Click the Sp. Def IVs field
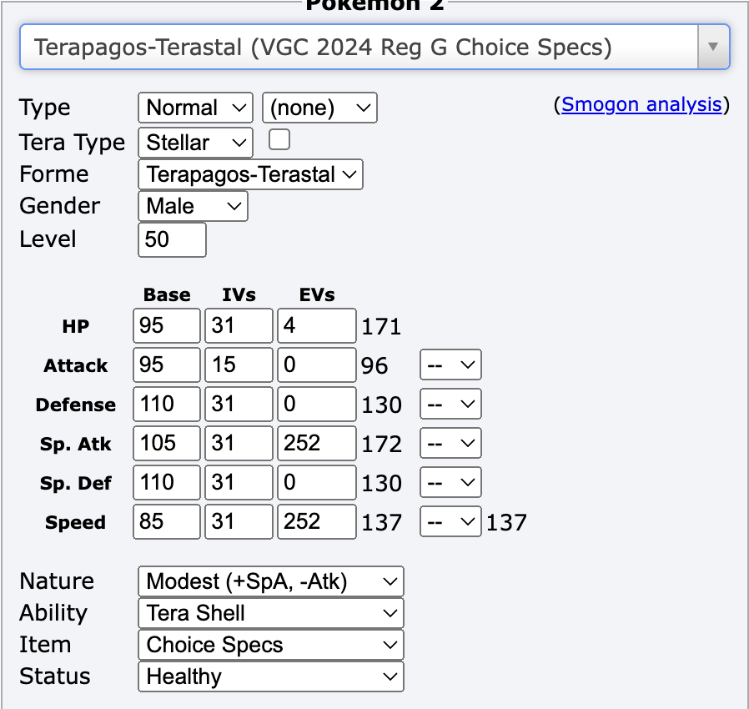 click(239, 482)
